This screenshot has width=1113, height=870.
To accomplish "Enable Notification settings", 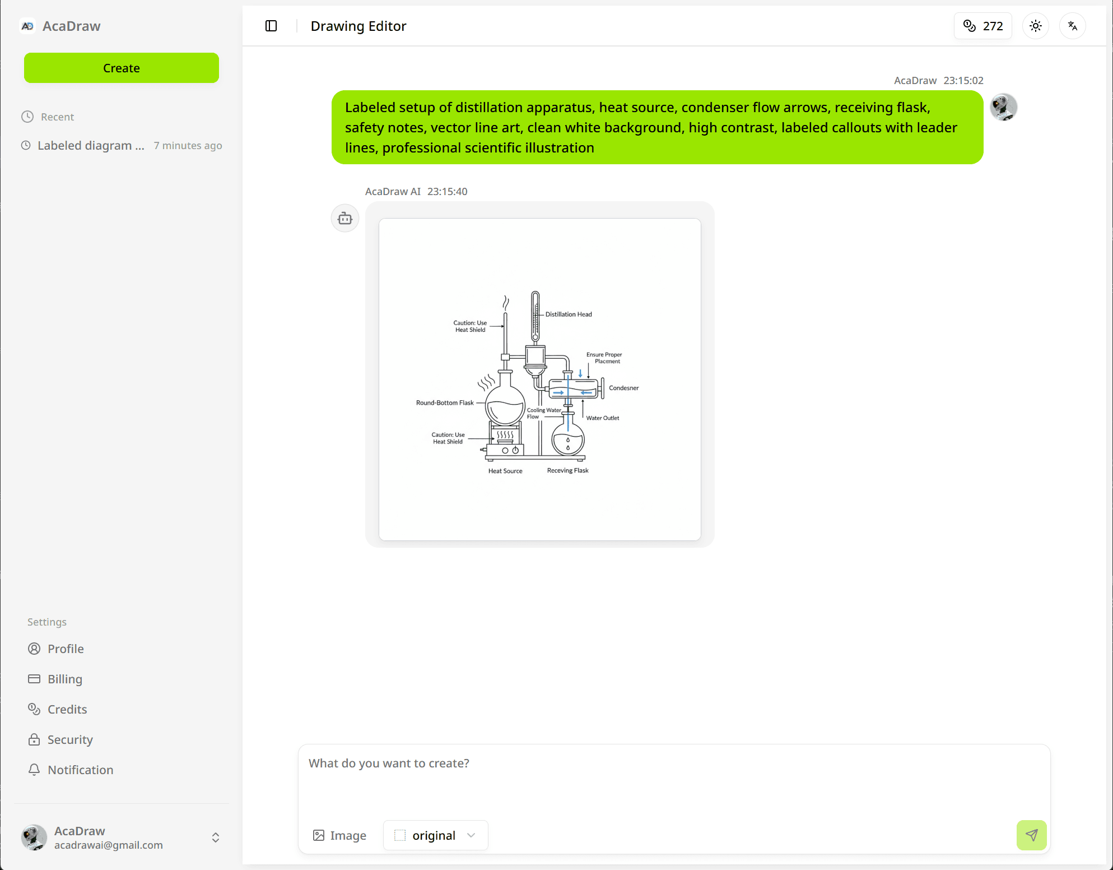I will [x=34, y=770].
